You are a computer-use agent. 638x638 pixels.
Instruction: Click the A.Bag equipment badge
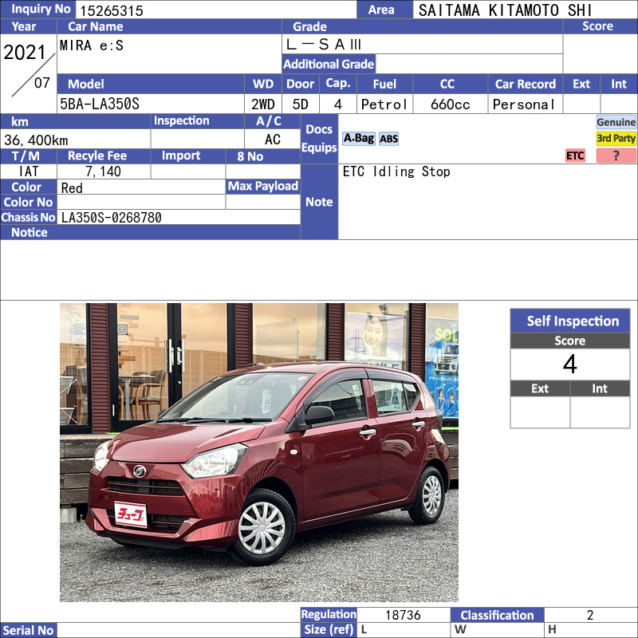click(358, 139)
